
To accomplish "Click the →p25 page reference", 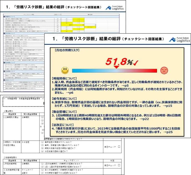I will point(168,132).
